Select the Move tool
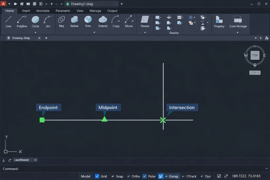 pyautogui.click(x=129, y=21)
